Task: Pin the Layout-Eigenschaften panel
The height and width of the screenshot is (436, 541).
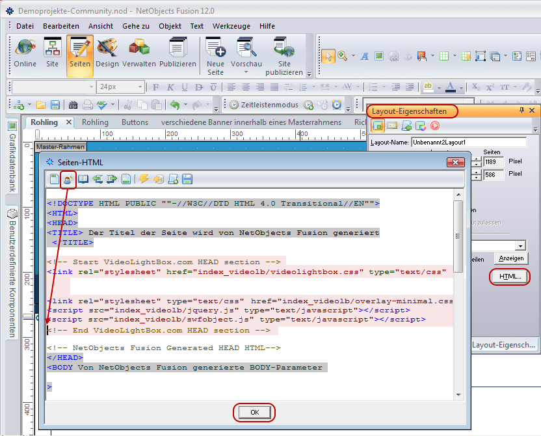Action: click(521, 110)
